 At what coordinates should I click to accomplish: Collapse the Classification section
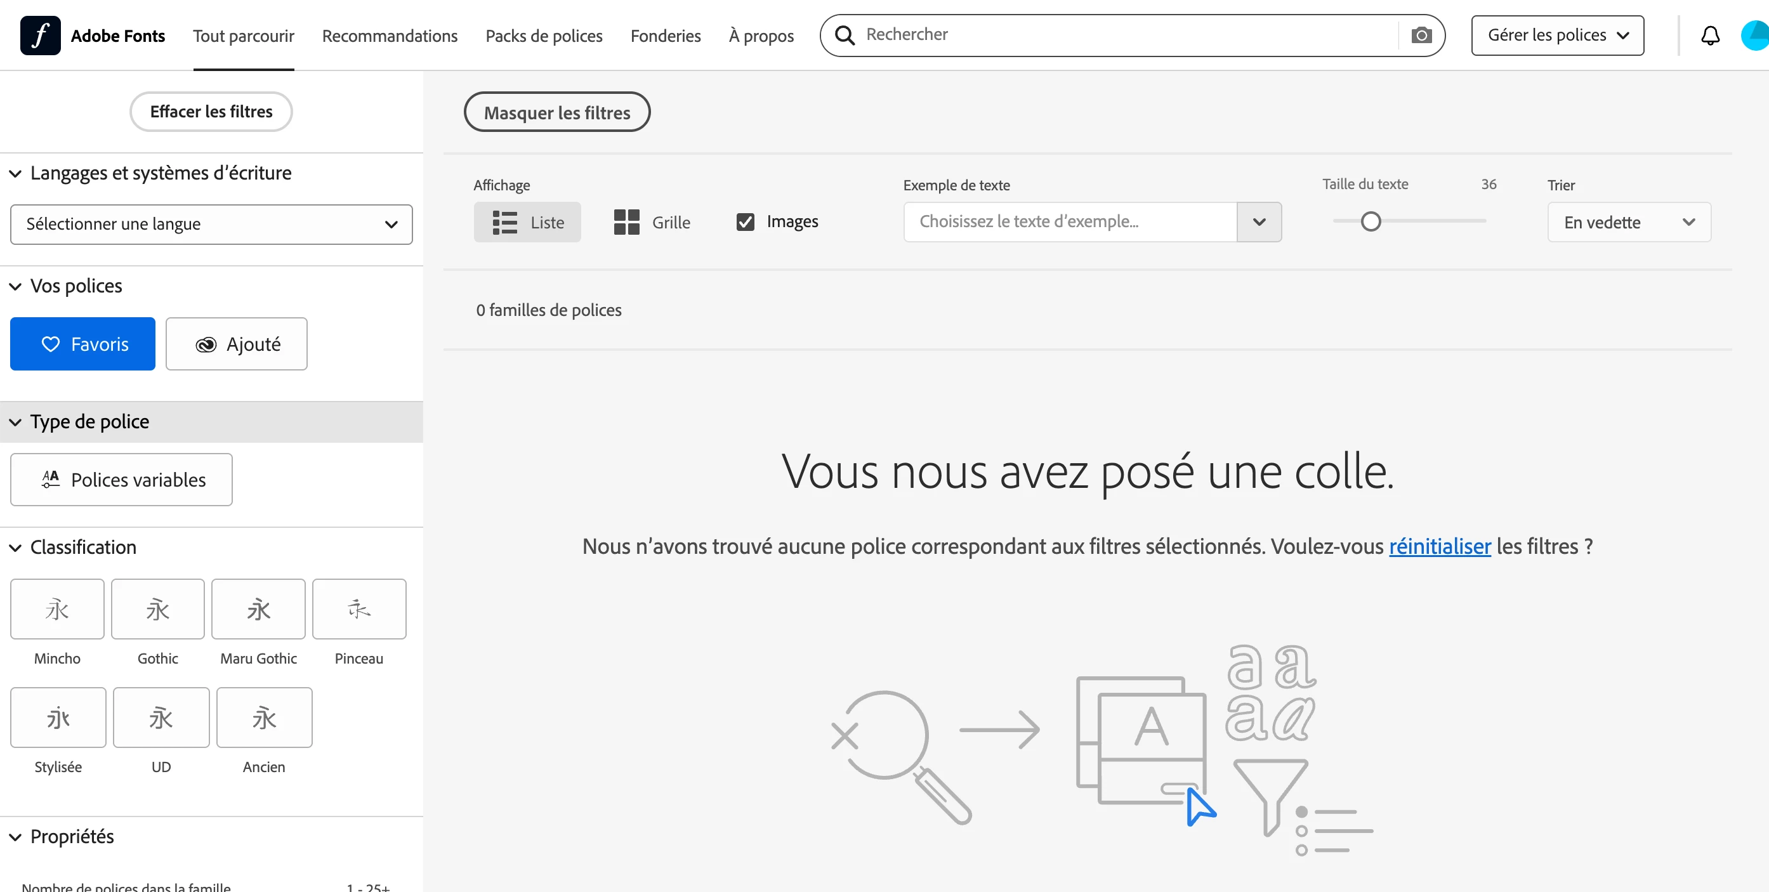click(x=15, y=548)
